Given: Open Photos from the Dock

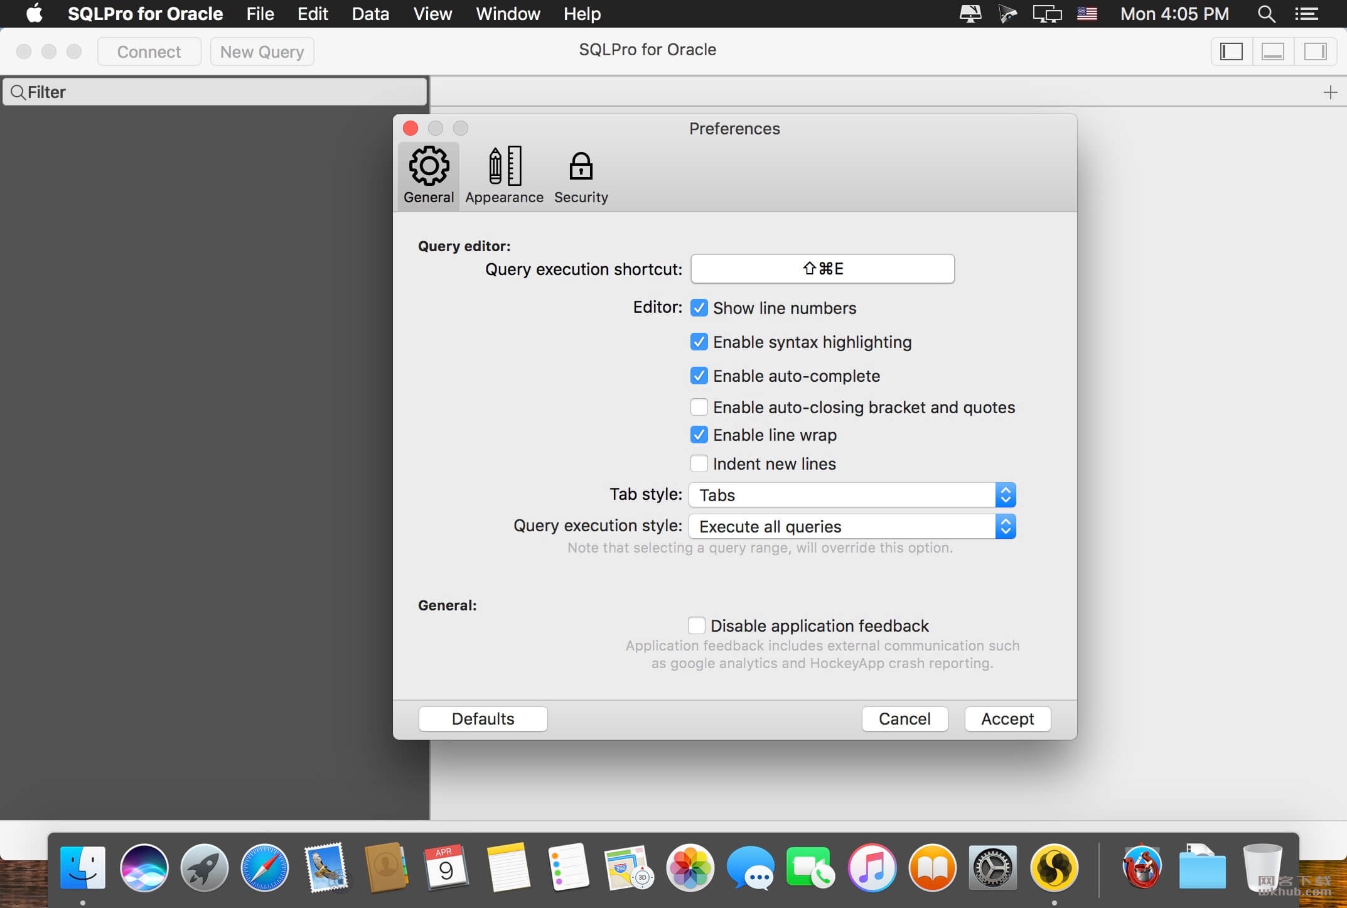Looking at the screenshot, I should (690, 867).
